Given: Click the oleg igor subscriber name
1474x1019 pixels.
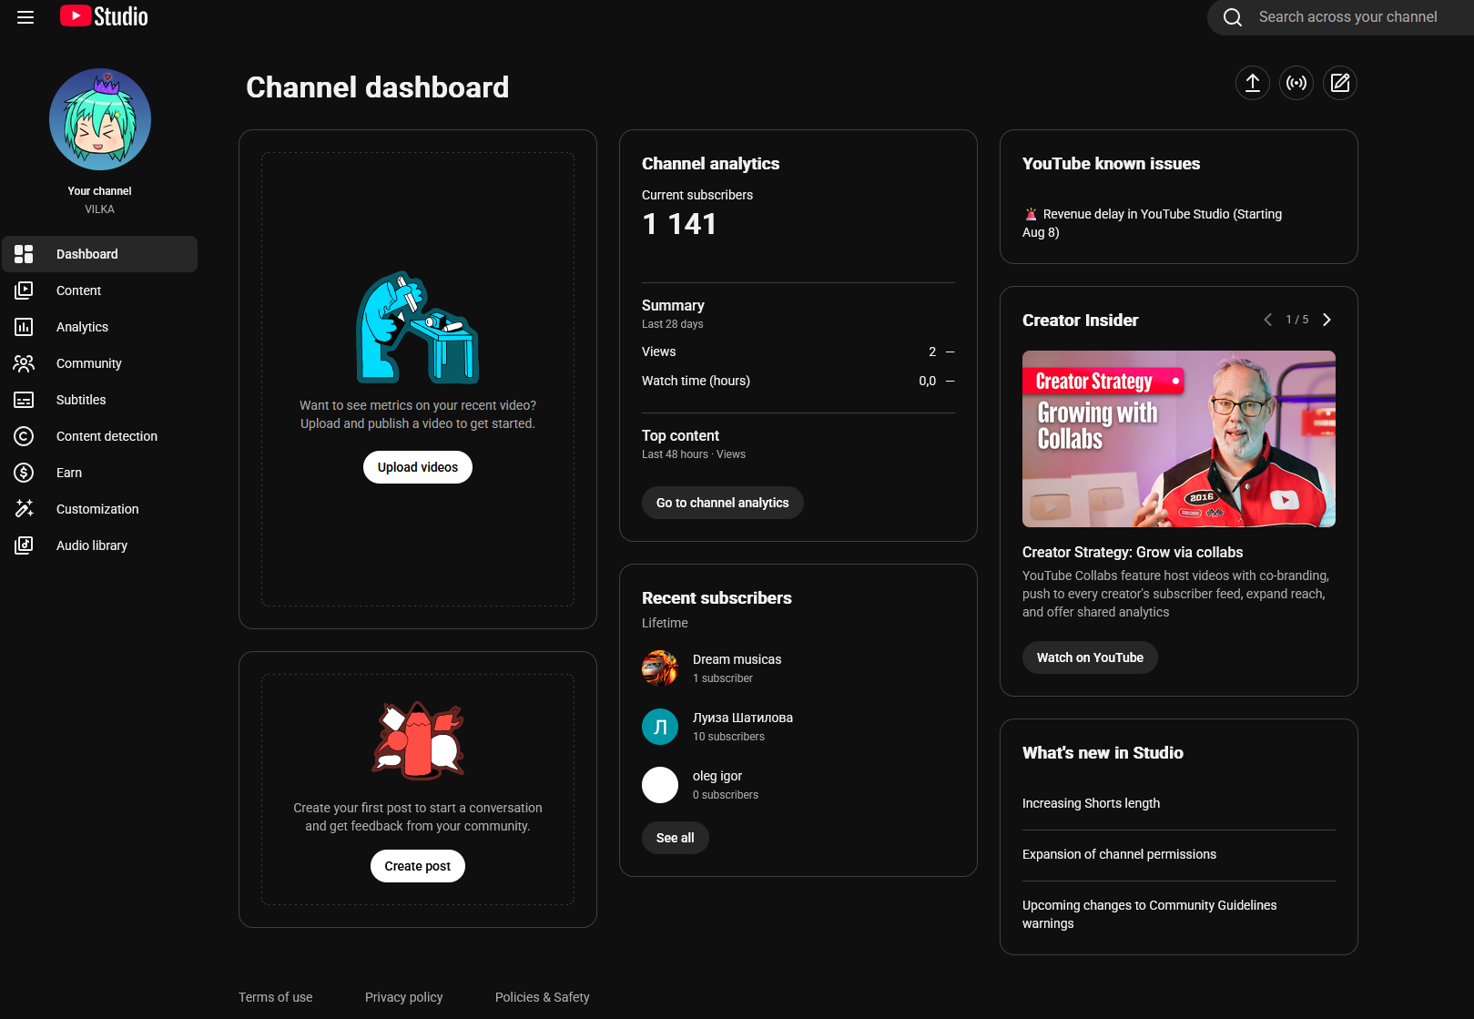Looking at the screenshot, I should [717, 776].
